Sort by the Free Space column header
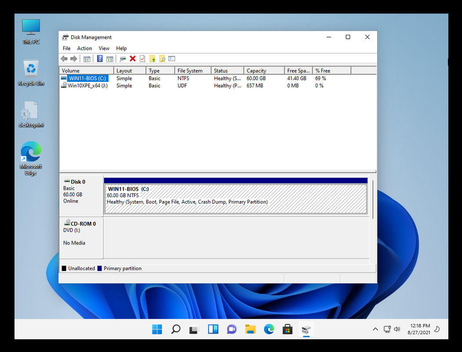462x352 pixels. (x=298, y=71)
